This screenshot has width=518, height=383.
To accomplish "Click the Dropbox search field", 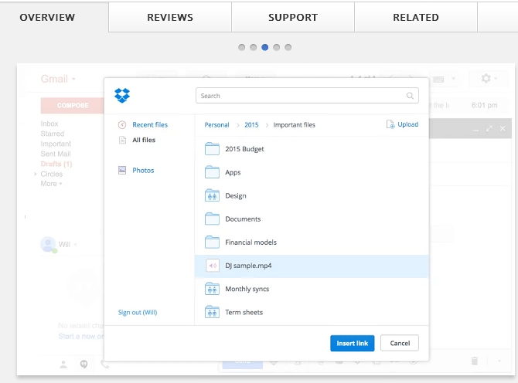I will (307, 96).
